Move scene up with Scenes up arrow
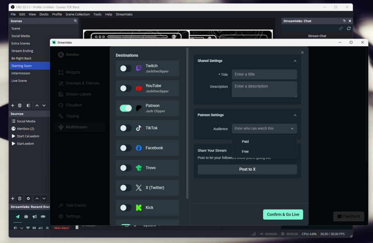 tap(37, 105)
